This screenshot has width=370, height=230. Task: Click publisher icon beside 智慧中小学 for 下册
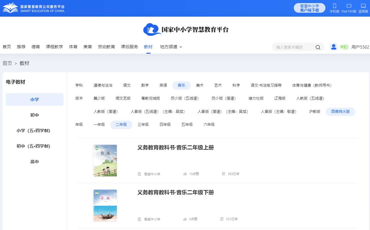point(139,219)
